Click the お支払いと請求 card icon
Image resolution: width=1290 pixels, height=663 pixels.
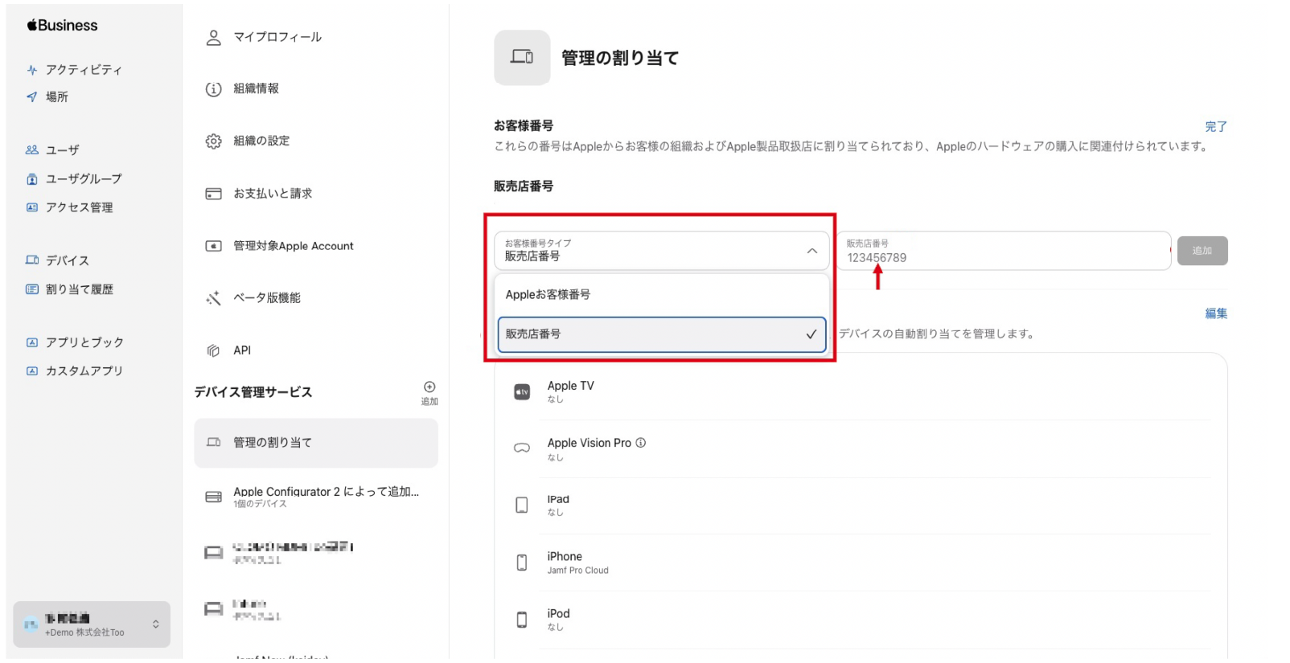(213, 194)
